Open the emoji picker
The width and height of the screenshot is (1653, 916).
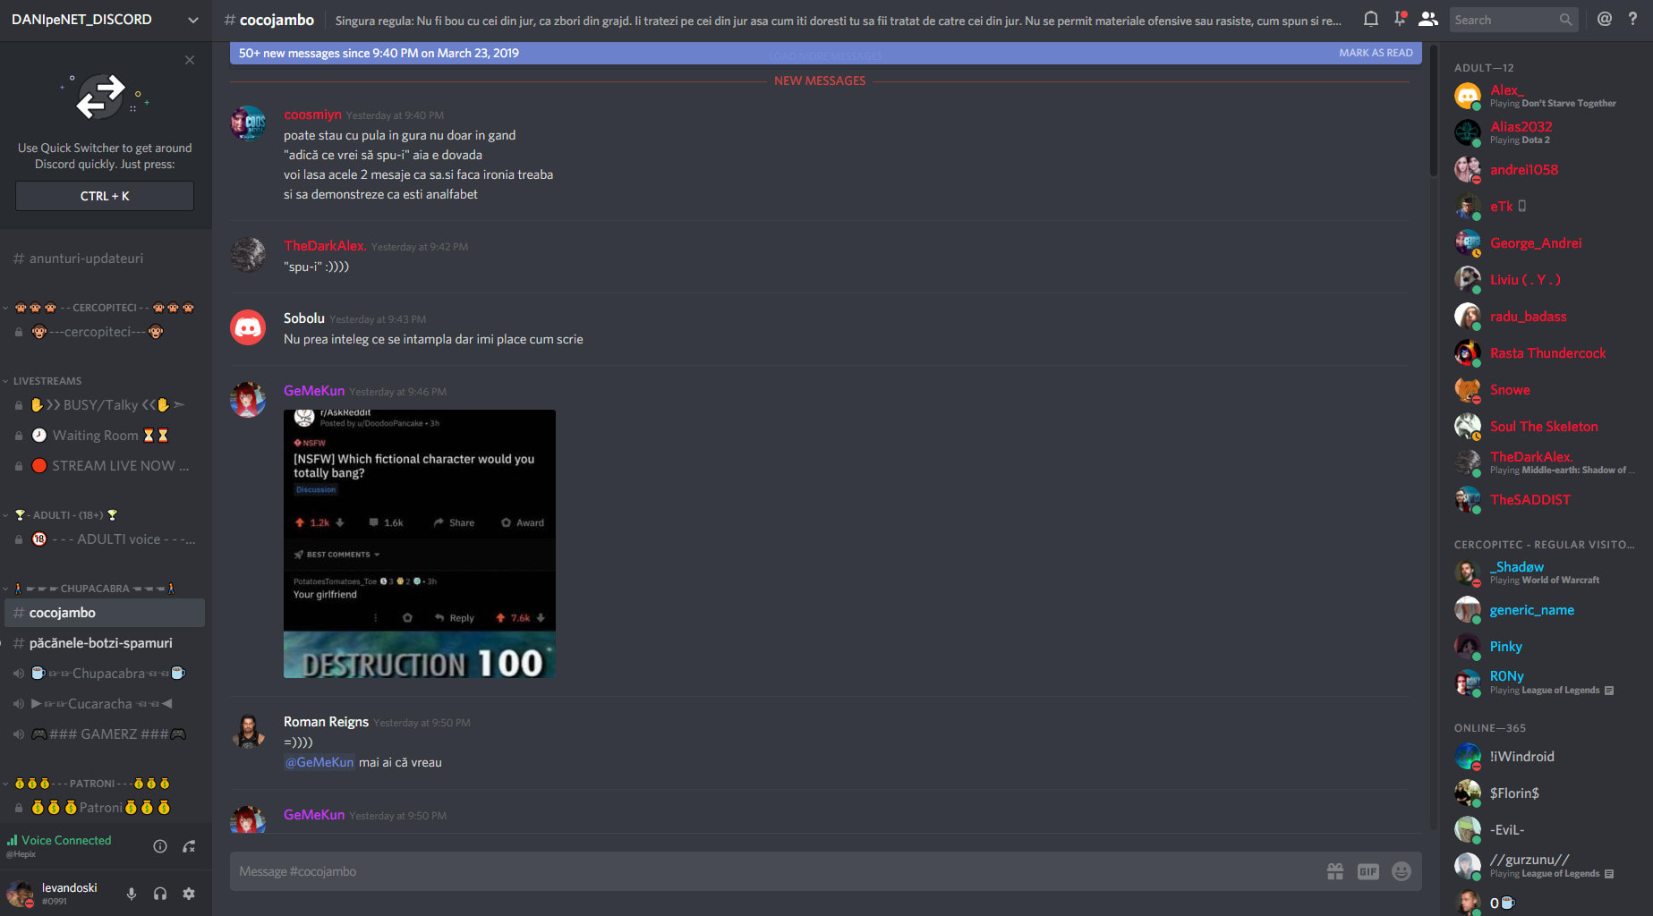pyautogui.click(x=1402, y=871)
